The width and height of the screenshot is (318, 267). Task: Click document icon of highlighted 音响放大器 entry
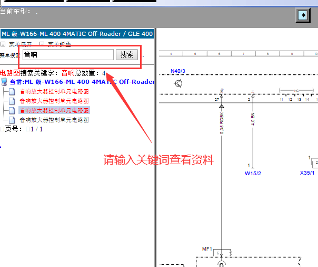(12, 110)
